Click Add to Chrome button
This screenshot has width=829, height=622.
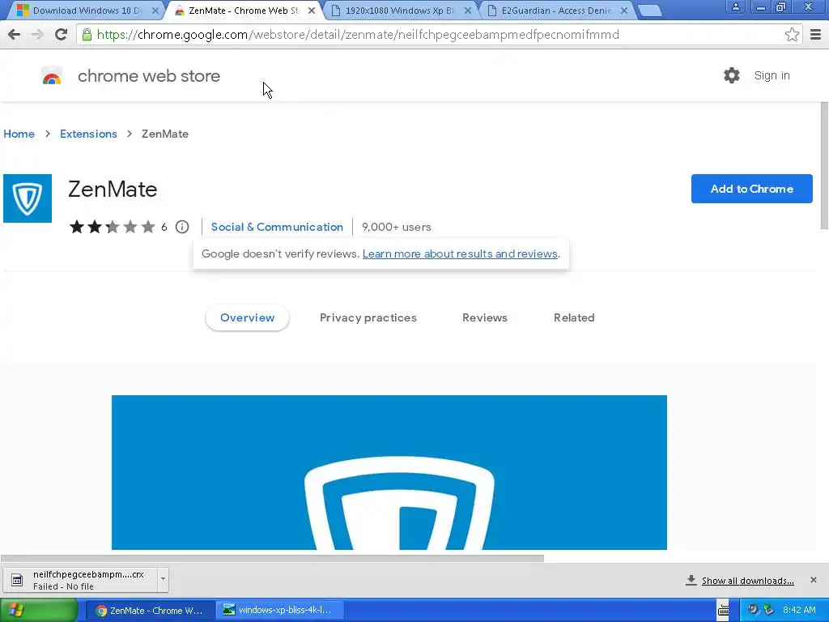pos(752,189)
